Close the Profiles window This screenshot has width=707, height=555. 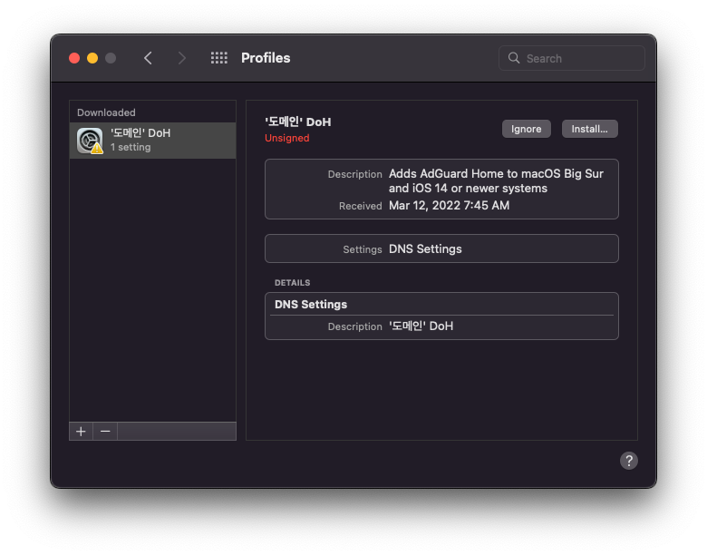tap(74, 58)
